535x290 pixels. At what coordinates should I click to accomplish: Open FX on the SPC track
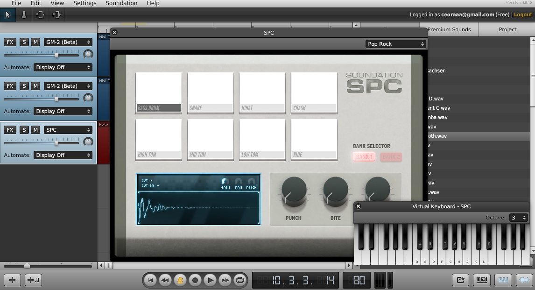[10, 130]
